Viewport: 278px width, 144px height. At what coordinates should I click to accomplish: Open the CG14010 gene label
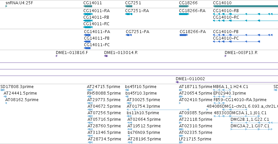(x=222, y=3)
